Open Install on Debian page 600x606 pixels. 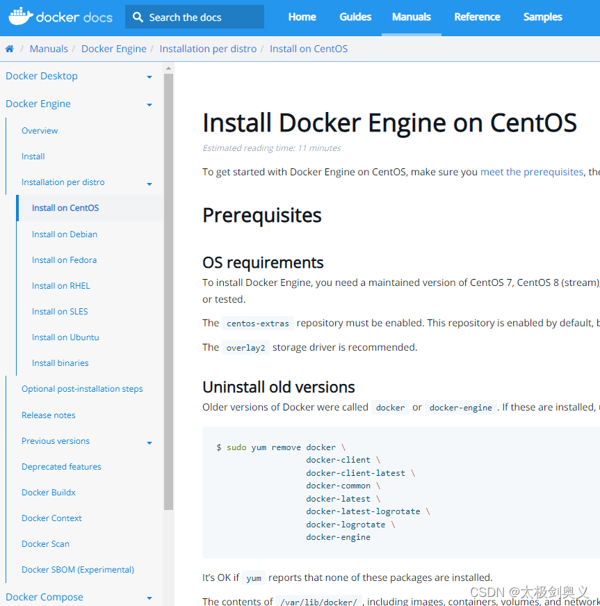(65, 234)
